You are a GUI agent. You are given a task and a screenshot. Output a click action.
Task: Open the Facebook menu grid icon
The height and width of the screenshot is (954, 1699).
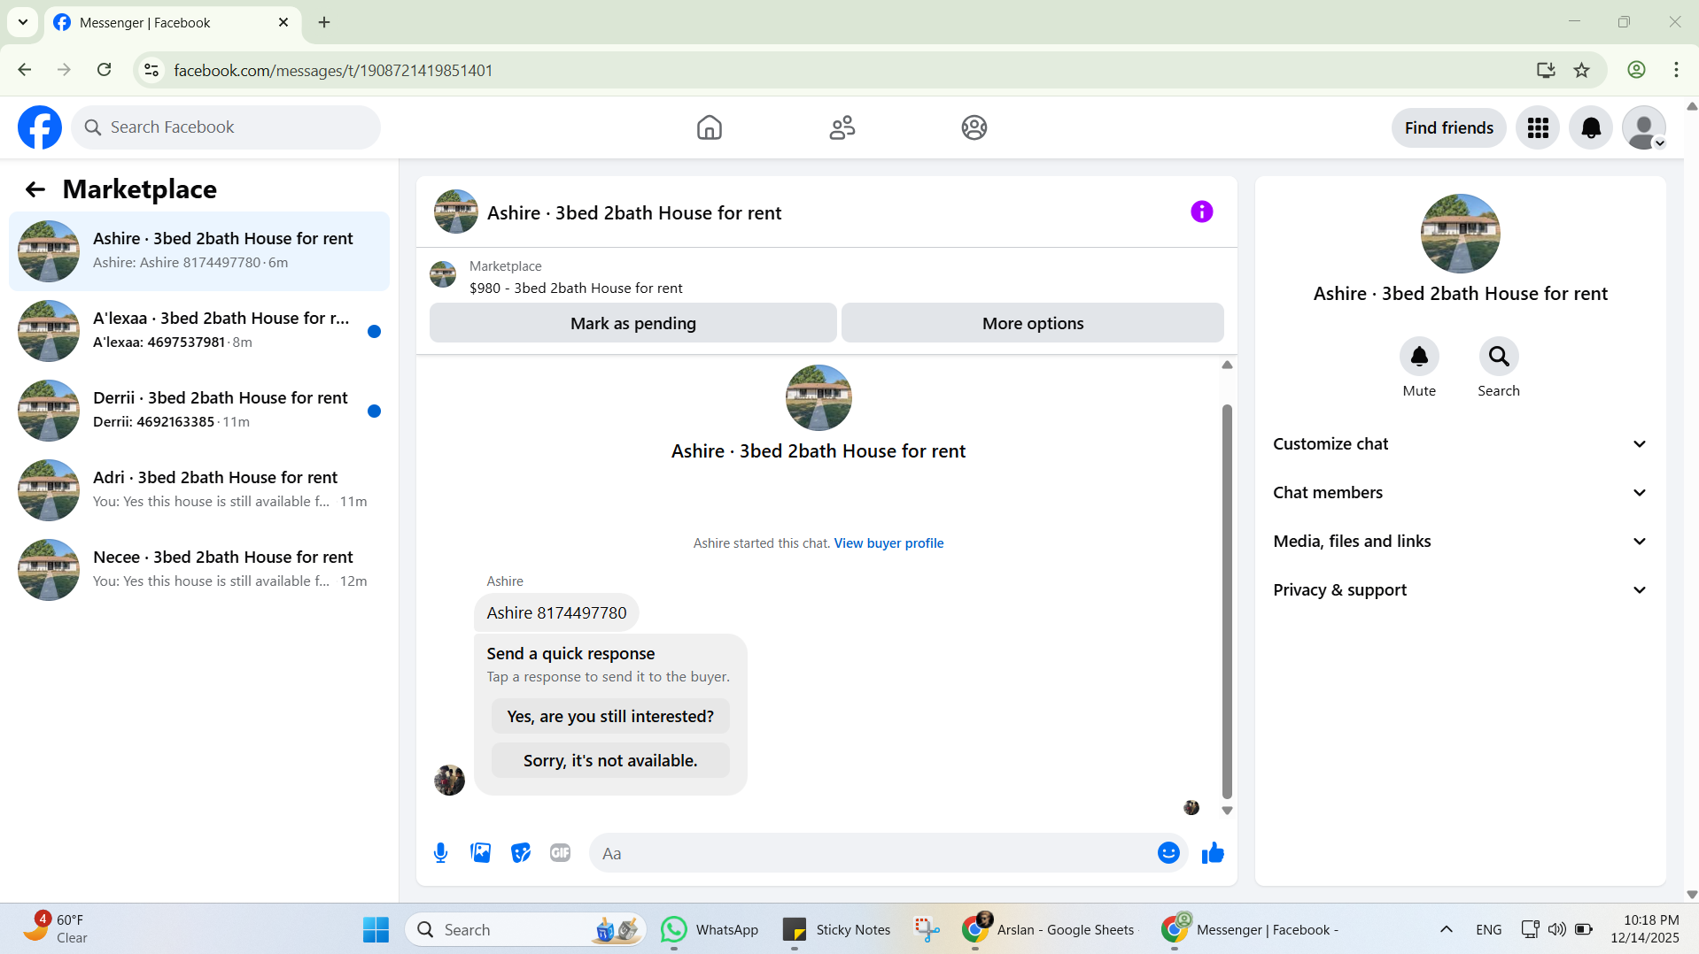pos(1538,127)
